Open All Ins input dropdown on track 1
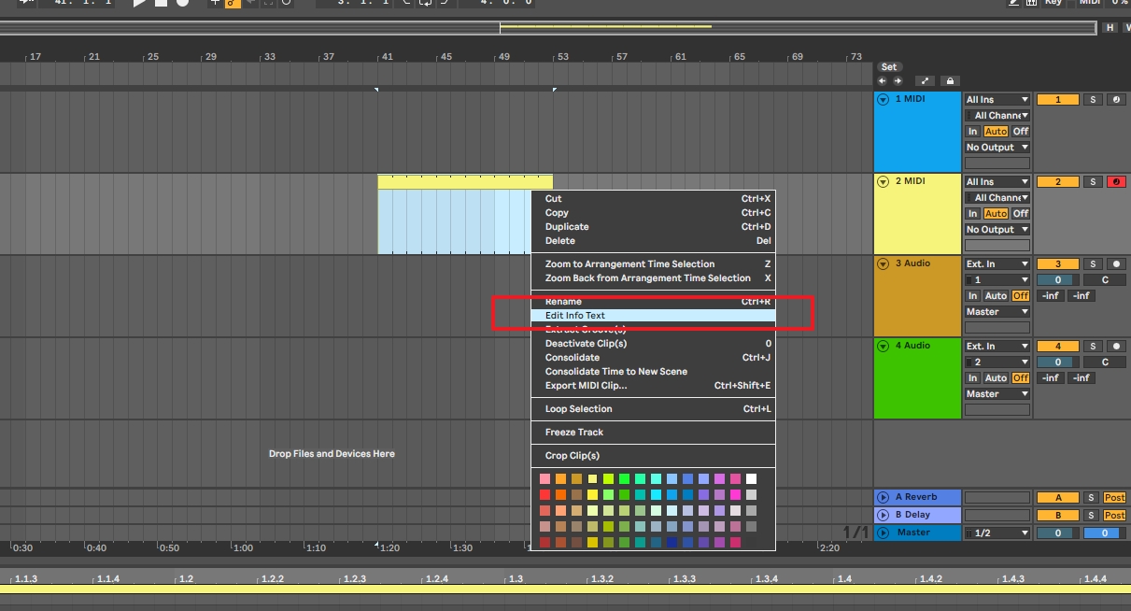Image resolution: width=1131 pixels, height=611 pixels. pos(997,100)
